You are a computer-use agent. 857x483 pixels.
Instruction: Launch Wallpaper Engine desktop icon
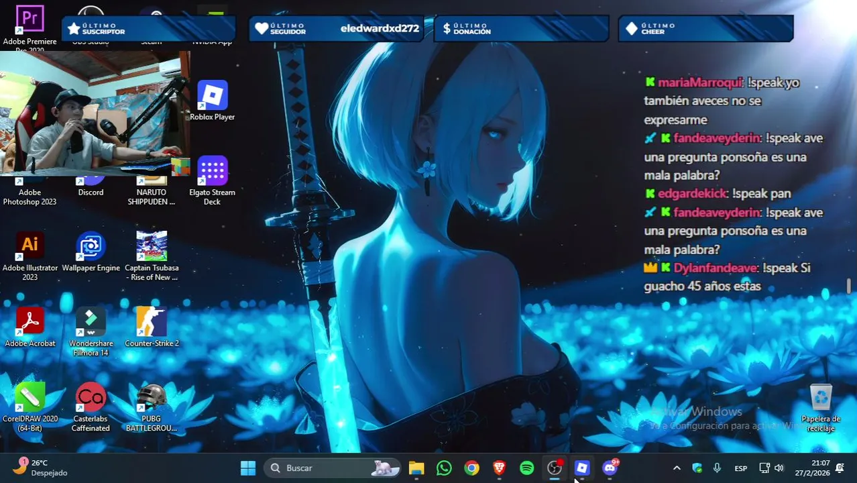click(x=91, y=252)
